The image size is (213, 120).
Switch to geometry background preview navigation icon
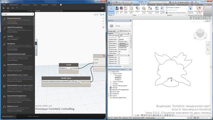(96, 15)
